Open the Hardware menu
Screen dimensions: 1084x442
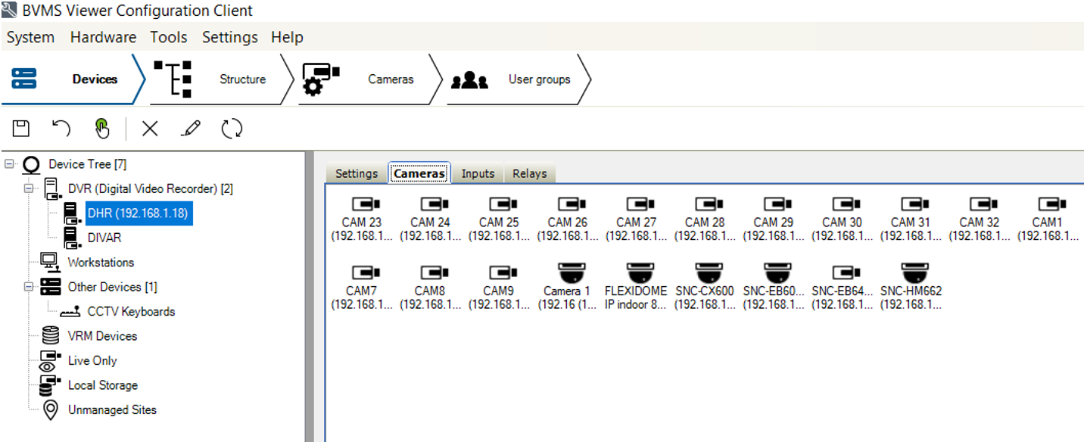click(103, 37)
